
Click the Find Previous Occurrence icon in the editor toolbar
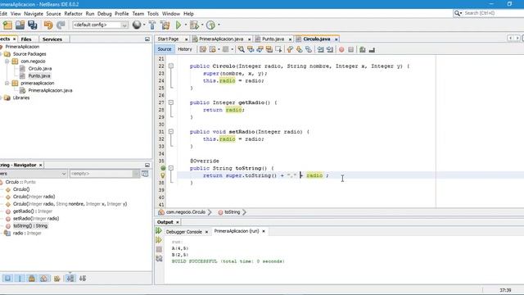(251, 49)
